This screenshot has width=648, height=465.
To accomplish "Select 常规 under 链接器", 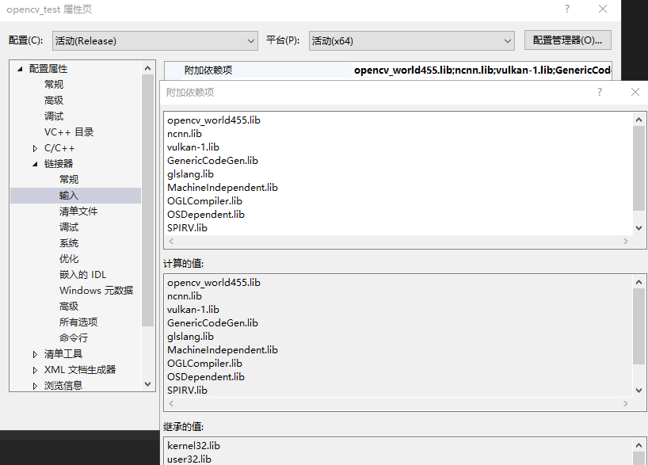I will pyautogui.click(x=69, y=179).
